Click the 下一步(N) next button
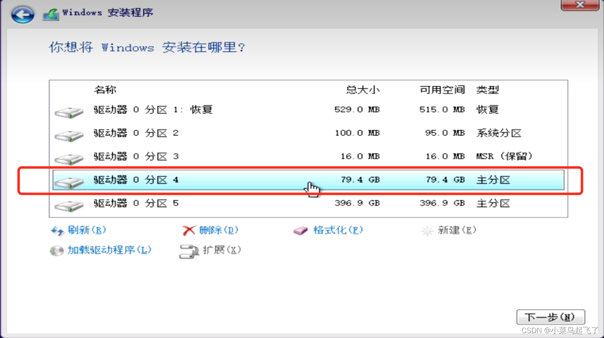604x338 pixels. pos(551,317)
